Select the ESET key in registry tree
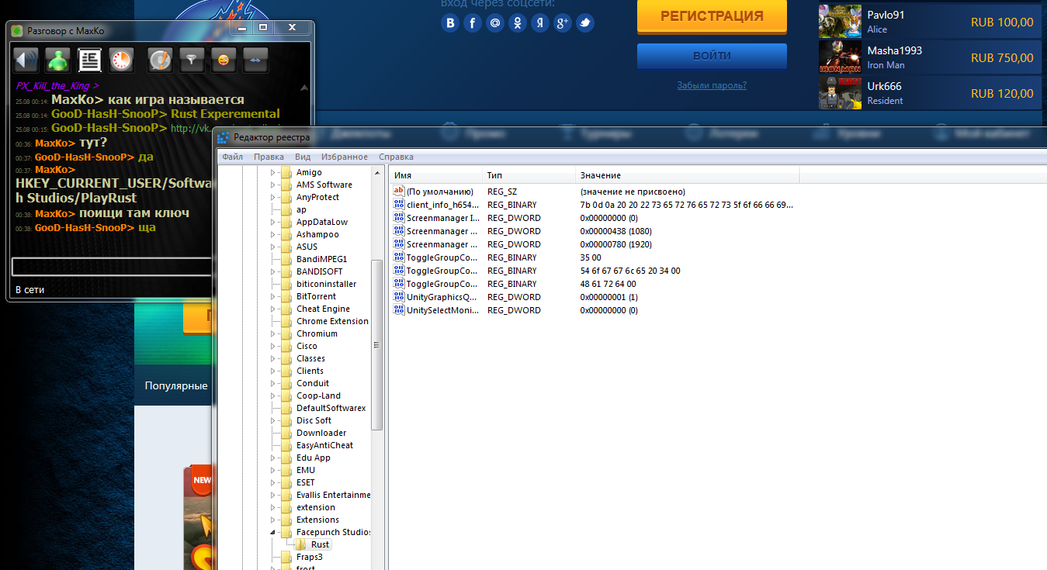 coord(306,482)
